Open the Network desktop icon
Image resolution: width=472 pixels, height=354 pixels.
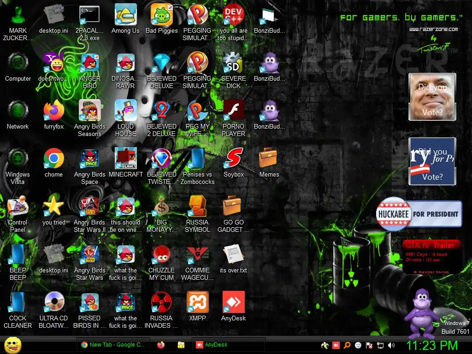pyautogui.click(x=18, y=115)
